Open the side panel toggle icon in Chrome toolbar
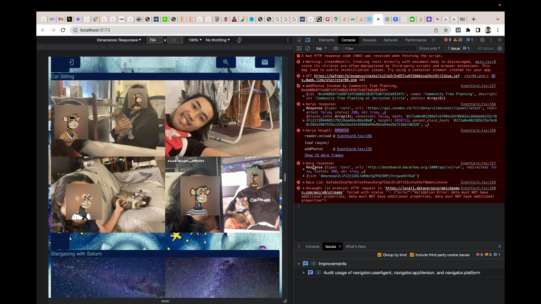Screen dimensions: 541x304 point(478,30)
